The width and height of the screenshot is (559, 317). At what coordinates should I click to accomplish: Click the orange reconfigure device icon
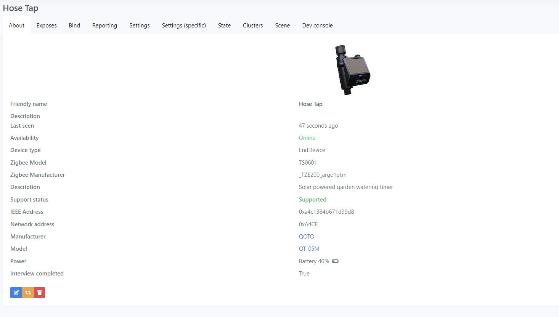[28, 293]
